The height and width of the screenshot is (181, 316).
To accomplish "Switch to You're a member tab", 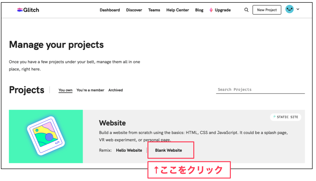I will point(90,90).
